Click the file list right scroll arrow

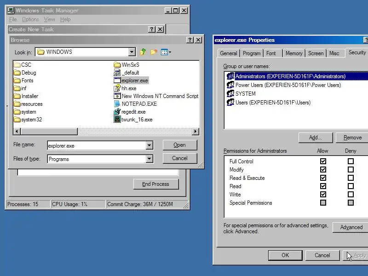[x=195, y=131]
